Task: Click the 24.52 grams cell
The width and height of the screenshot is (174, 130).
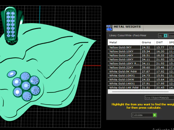Action: click(x=148, y=47)
